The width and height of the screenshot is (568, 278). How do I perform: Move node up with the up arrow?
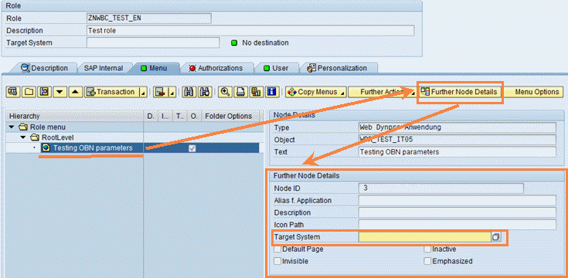point(76,92)
